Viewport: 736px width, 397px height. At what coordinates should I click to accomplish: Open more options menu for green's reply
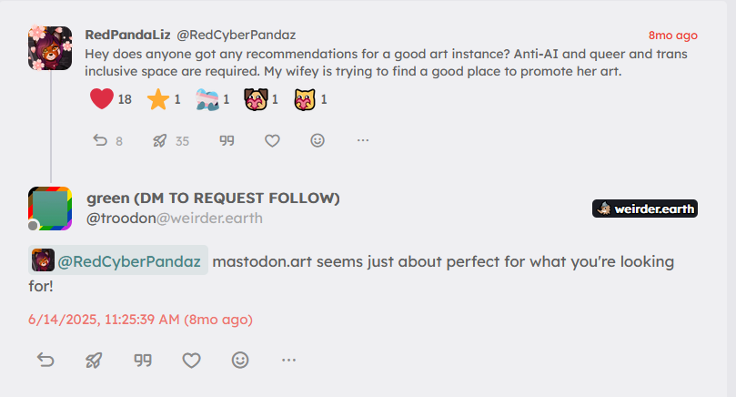coord(289,361)
